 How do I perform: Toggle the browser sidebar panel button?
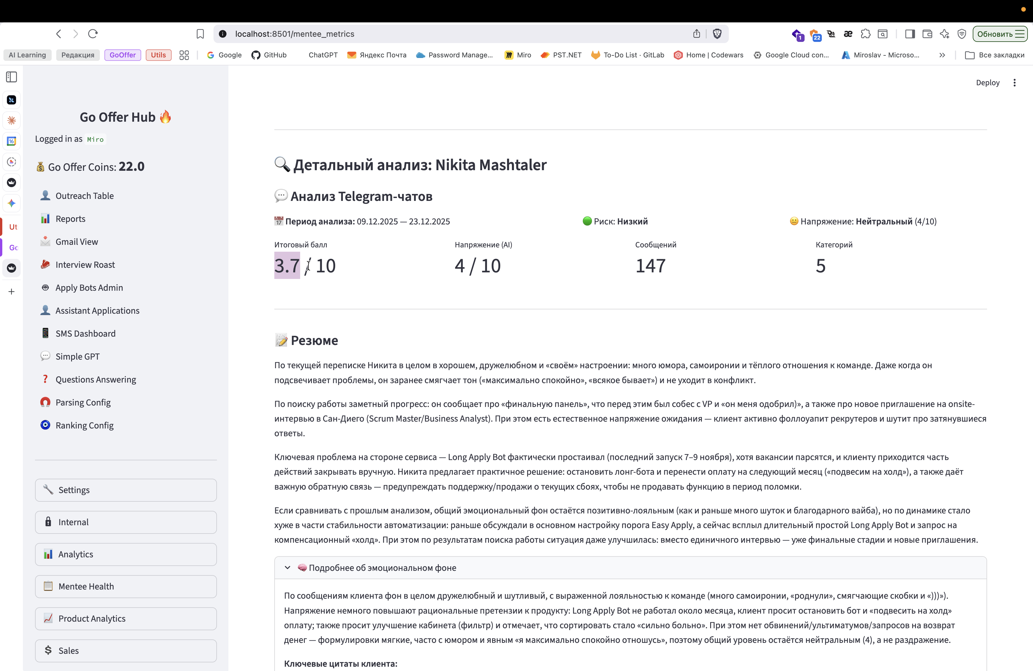[x=910, y=34]
